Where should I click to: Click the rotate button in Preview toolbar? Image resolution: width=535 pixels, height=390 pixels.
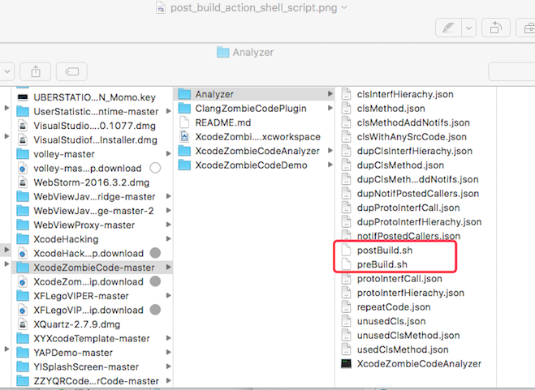pos(496,28)
